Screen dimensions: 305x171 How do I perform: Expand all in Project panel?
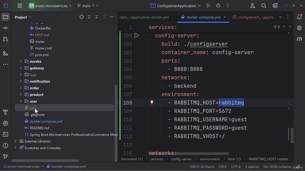click(x=89, y=17)
